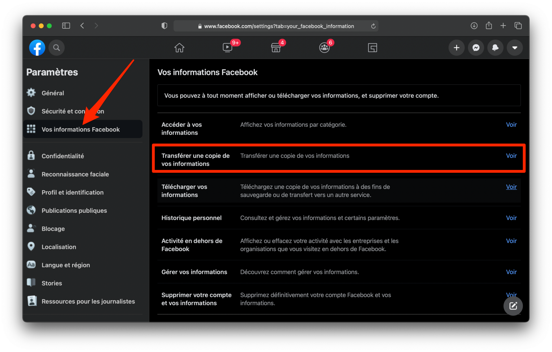552x352 pixels.
Task: Open the Groups icon
Action: [x=324, y=48]
